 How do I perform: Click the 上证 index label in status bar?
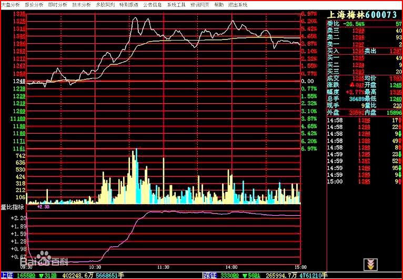(x=7, y=275)
